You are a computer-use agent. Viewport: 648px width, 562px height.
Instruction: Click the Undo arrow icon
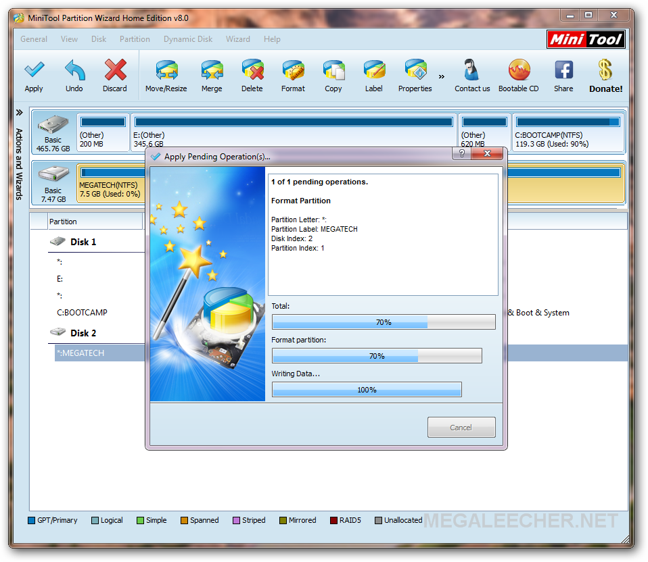click(74, 70)
